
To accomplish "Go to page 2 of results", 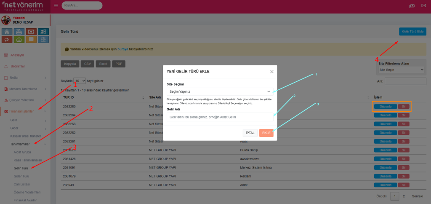I will pos(404,196).
